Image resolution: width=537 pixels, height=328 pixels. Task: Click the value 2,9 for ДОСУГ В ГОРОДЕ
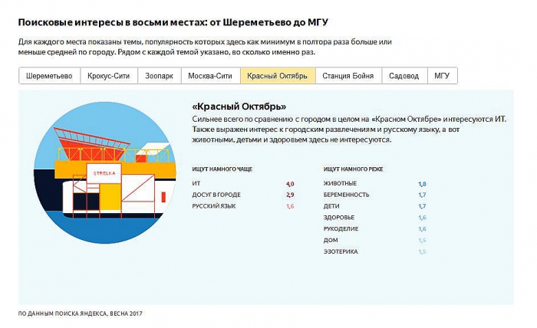(290, 195)
